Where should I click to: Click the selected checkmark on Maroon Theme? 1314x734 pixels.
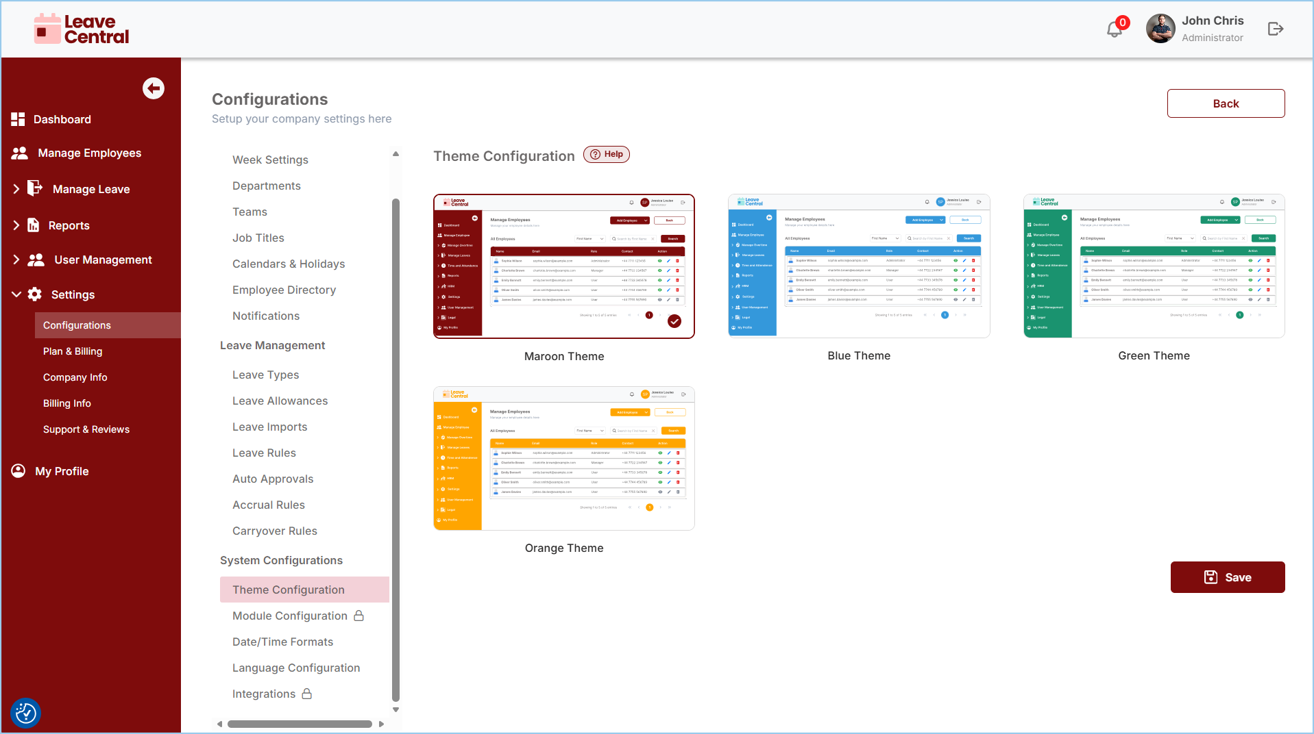click(x=674, y=321)
